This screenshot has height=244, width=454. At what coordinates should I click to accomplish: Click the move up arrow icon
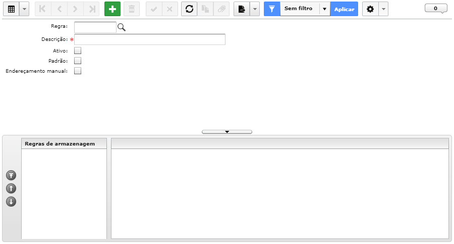(11, 188)
